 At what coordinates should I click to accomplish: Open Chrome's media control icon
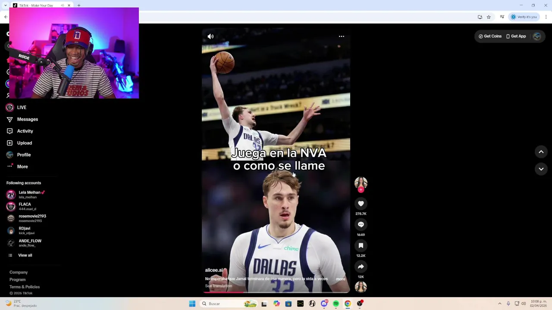click(x=502, y=17)
